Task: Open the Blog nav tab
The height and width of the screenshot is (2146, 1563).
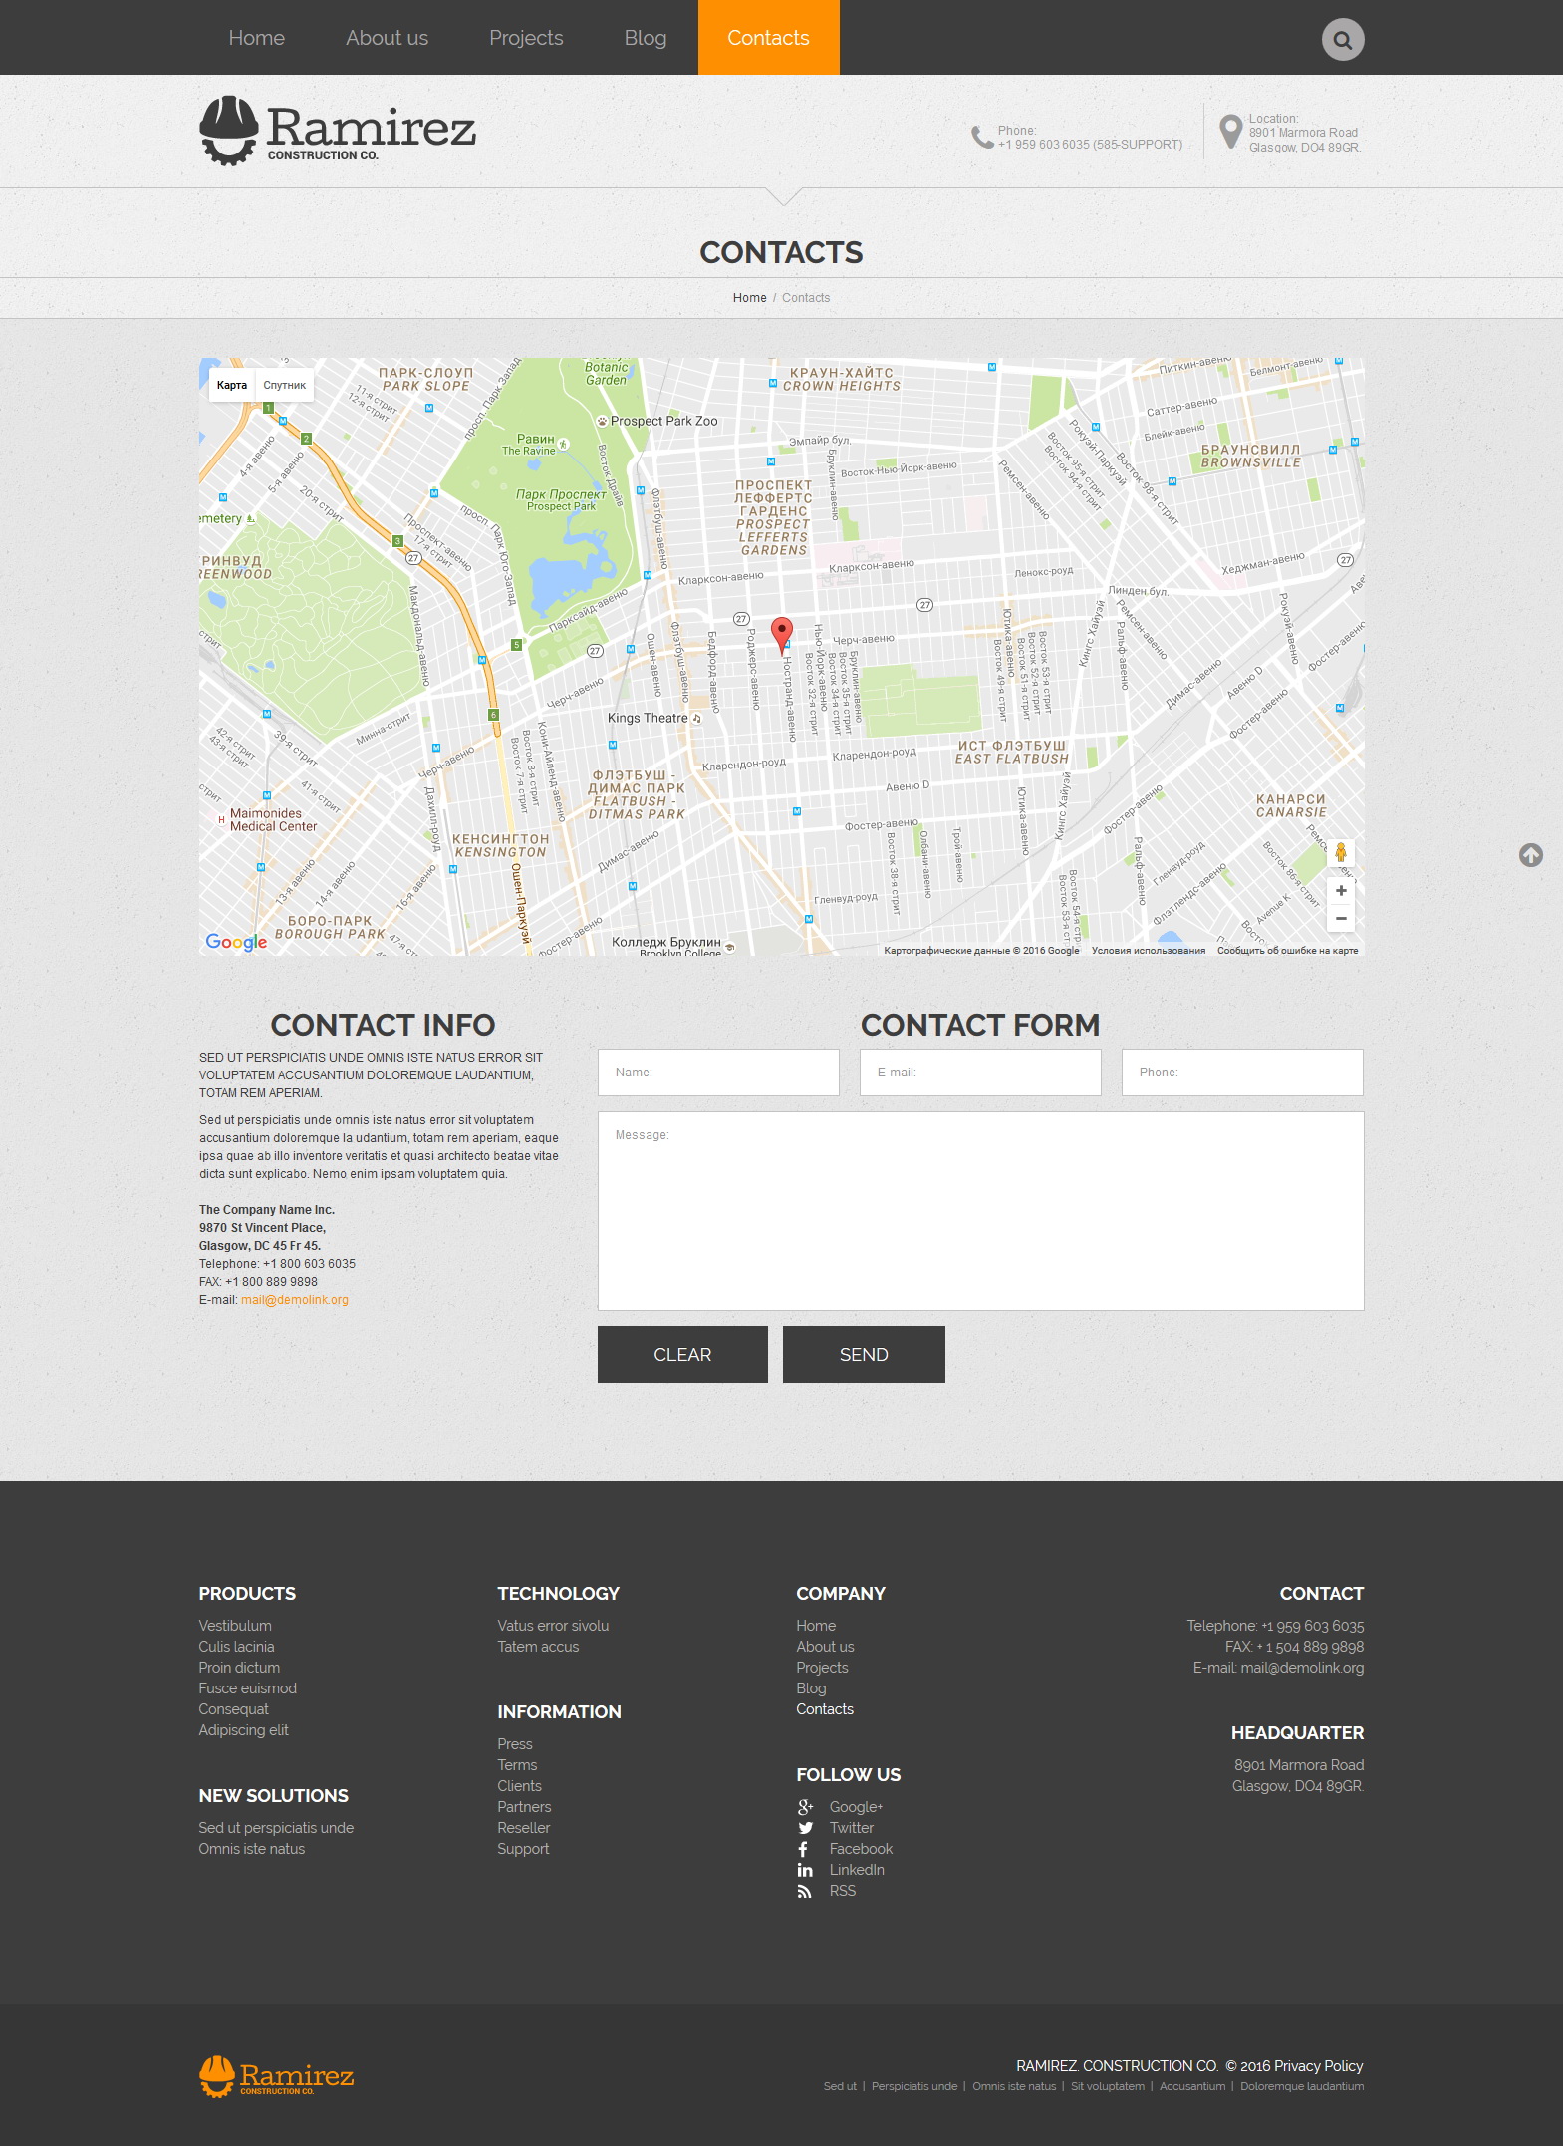Action: pyautogui.click(x=646, y=38)
